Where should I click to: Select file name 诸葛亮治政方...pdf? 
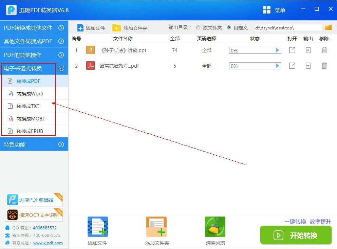[119, 66]
